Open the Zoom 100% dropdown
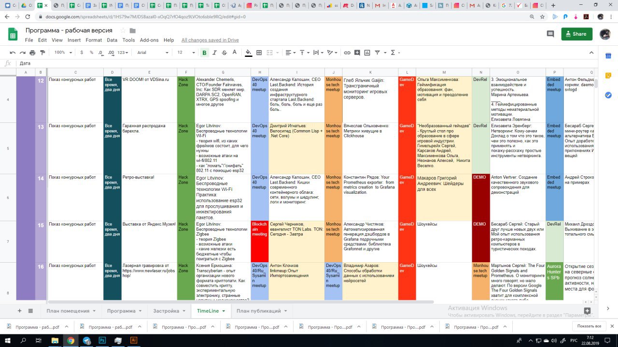The width and height of the screenshot is (618, 347). click(62, 53)
